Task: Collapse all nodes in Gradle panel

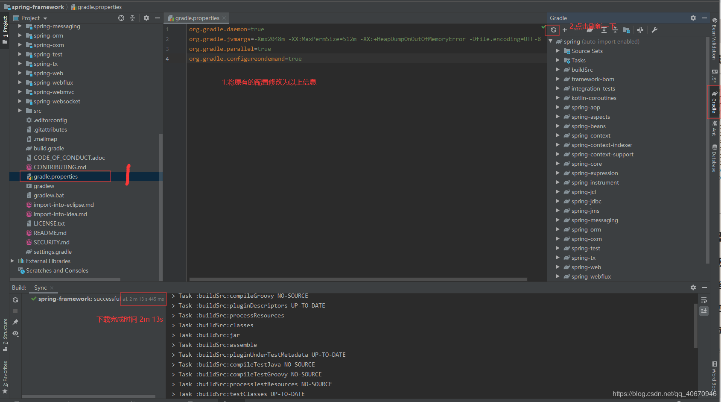Action: pos(615,30)
